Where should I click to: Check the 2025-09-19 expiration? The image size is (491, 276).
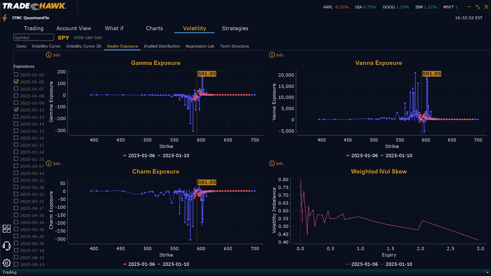(x=16, y=264)
